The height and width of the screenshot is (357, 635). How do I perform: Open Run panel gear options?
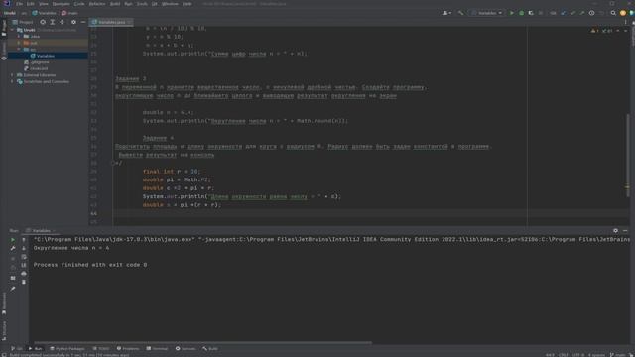point(615,231)
